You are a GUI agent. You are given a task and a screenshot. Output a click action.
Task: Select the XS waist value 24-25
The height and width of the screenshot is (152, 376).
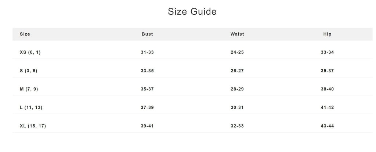237,52
